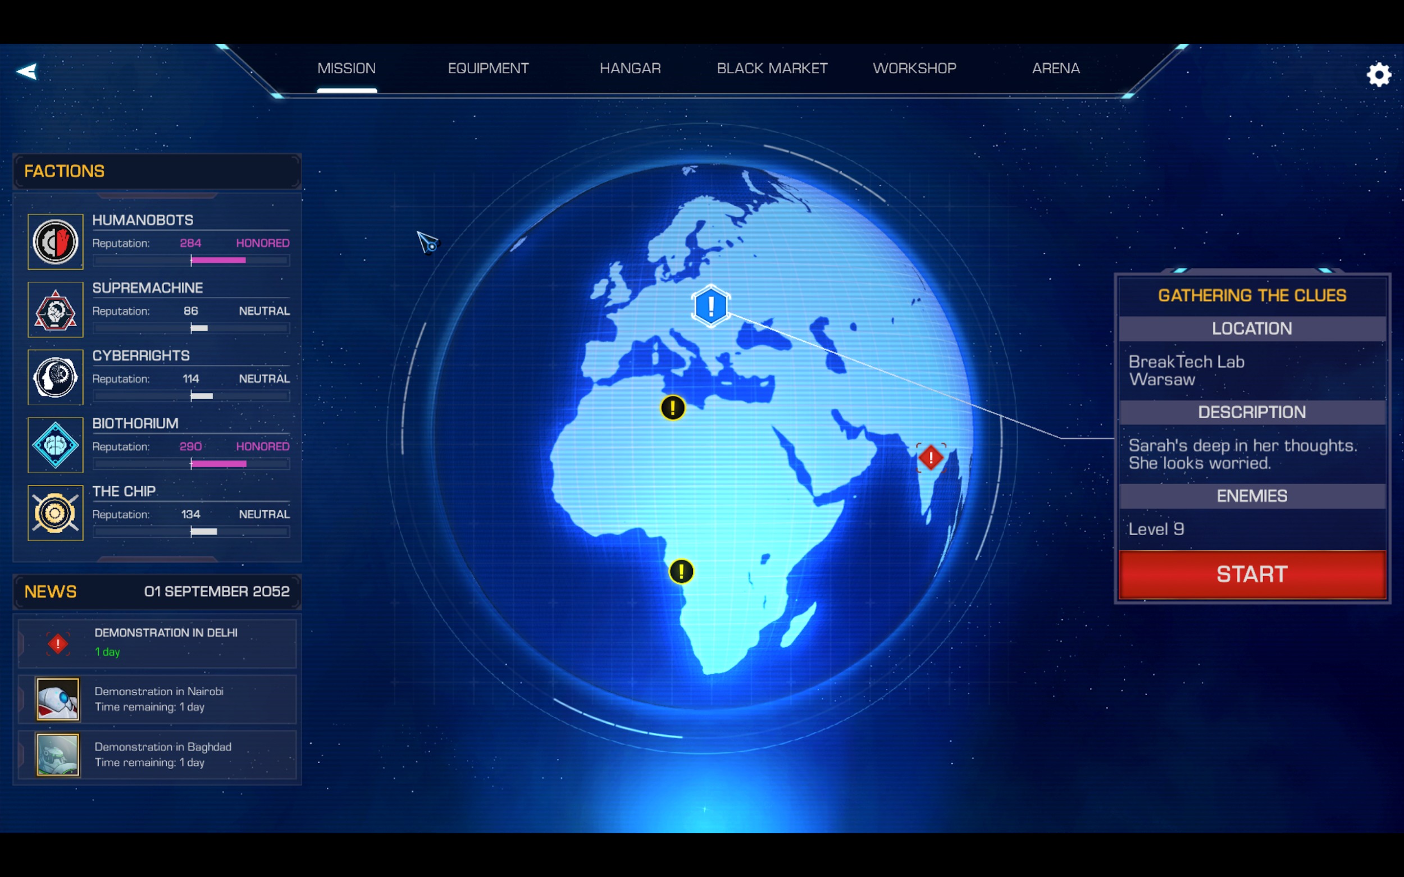Click the Cyberrights reputation bar

point(191,396)
